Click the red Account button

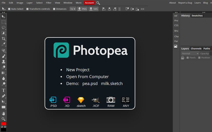pos(89,3)
